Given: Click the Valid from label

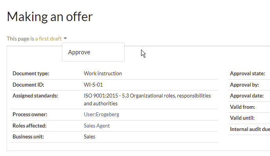Looking at the screenshot, I should (243, 107).
